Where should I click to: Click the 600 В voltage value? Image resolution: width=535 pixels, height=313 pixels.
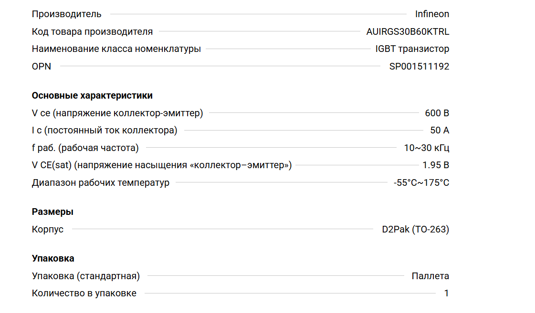tap(437, 113)
